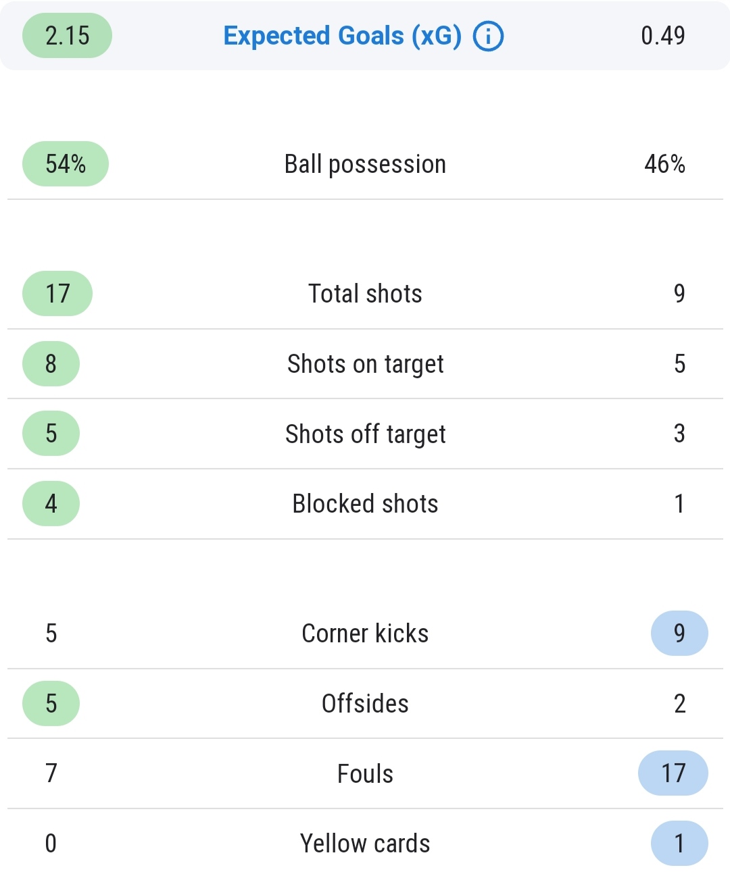Tap the 2.15 xG green badge

click(67, 36)
